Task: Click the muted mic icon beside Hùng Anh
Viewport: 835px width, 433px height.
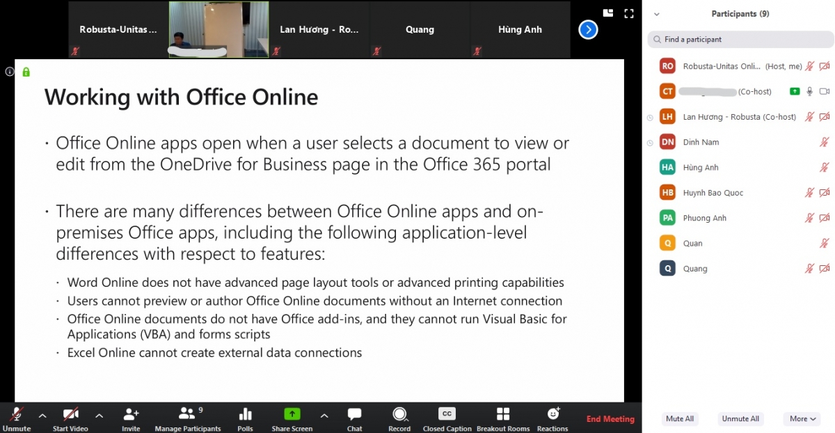Action: 825,167
